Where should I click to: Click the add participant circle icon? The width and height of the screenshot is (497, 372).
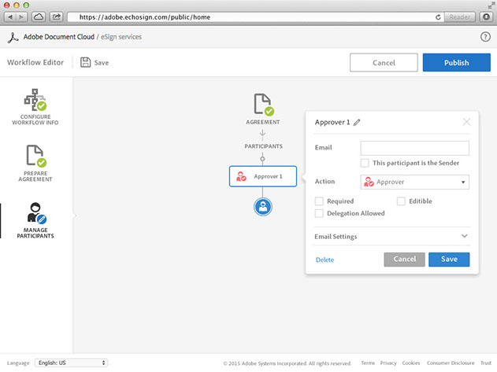[263, 206]
